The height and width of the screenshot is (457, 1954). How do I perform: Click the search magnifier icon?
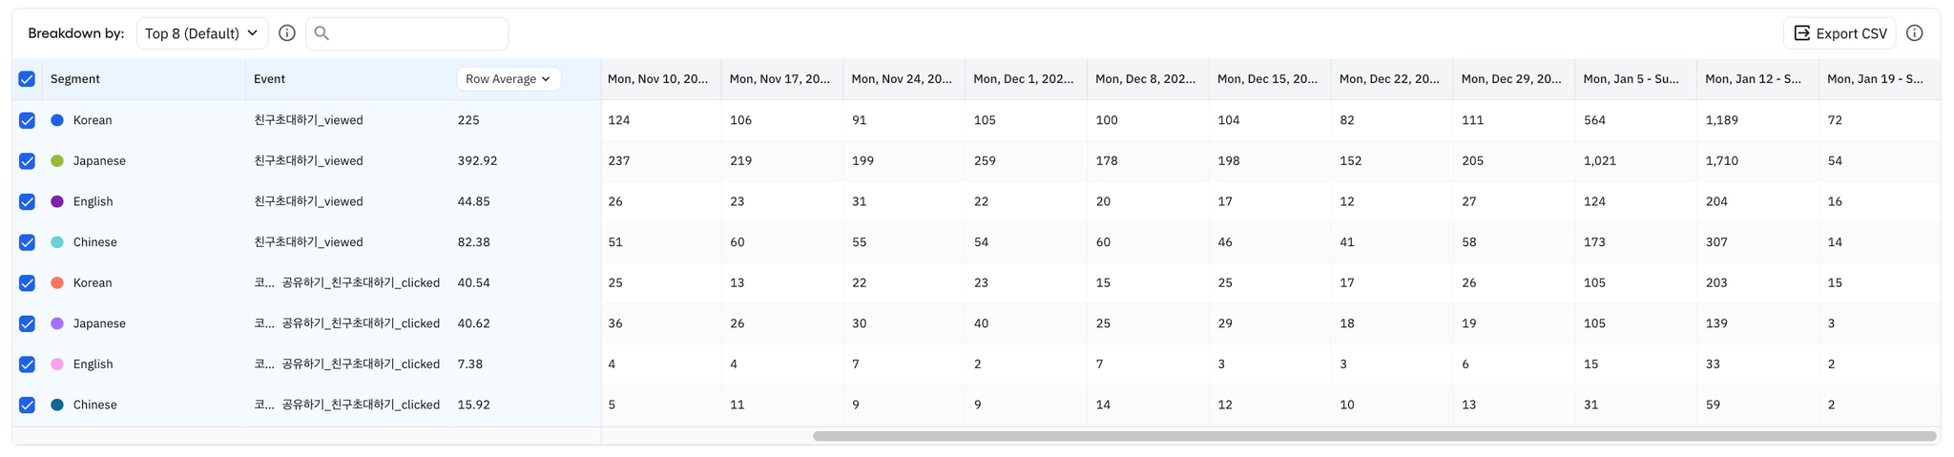322,33
